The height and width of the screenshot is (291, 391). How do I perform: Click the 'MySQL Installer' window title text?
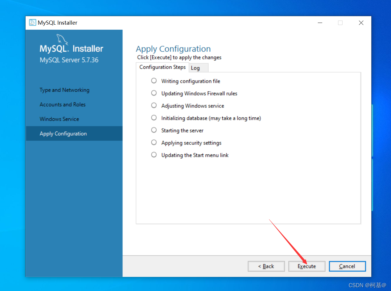click(x=57, y=23)
